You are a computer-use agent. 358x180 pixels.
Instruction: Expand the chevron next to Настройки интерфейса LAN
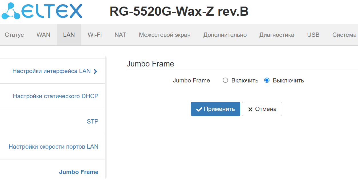[x=95, y=71]
